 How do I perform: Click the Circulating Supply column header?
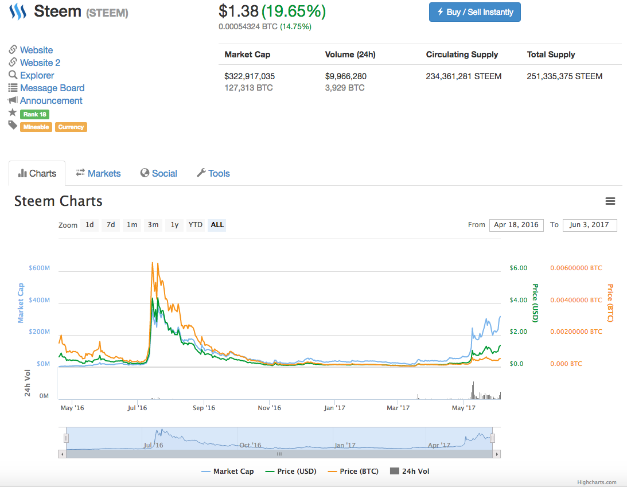462,54
